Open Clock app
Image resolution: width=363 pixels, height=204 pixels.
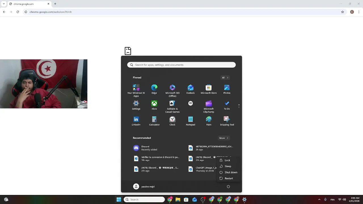172,121
